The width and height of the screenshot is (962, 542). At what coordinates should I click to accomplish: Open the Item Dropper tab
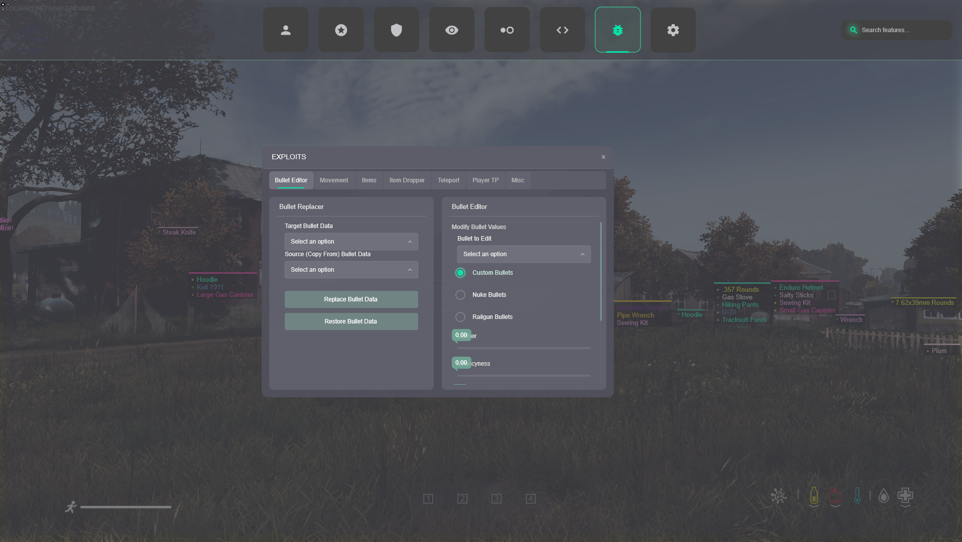point(407,180)
